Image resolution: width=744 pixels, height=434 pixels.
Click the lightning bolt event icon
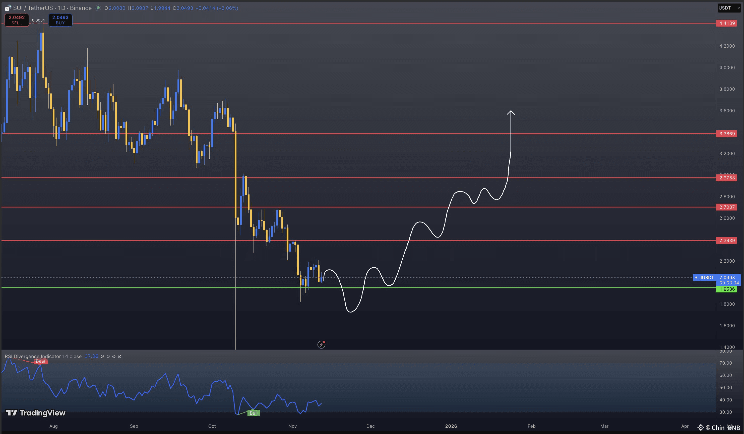point(321,345)
